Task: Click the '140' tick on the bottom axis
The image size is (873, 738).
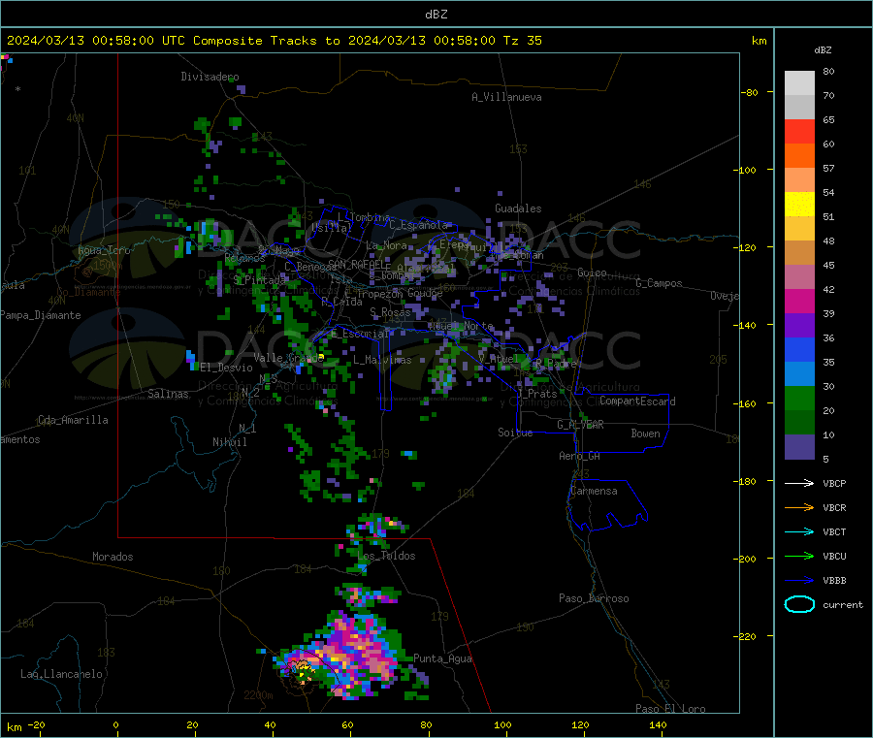Action: [658, 724]
